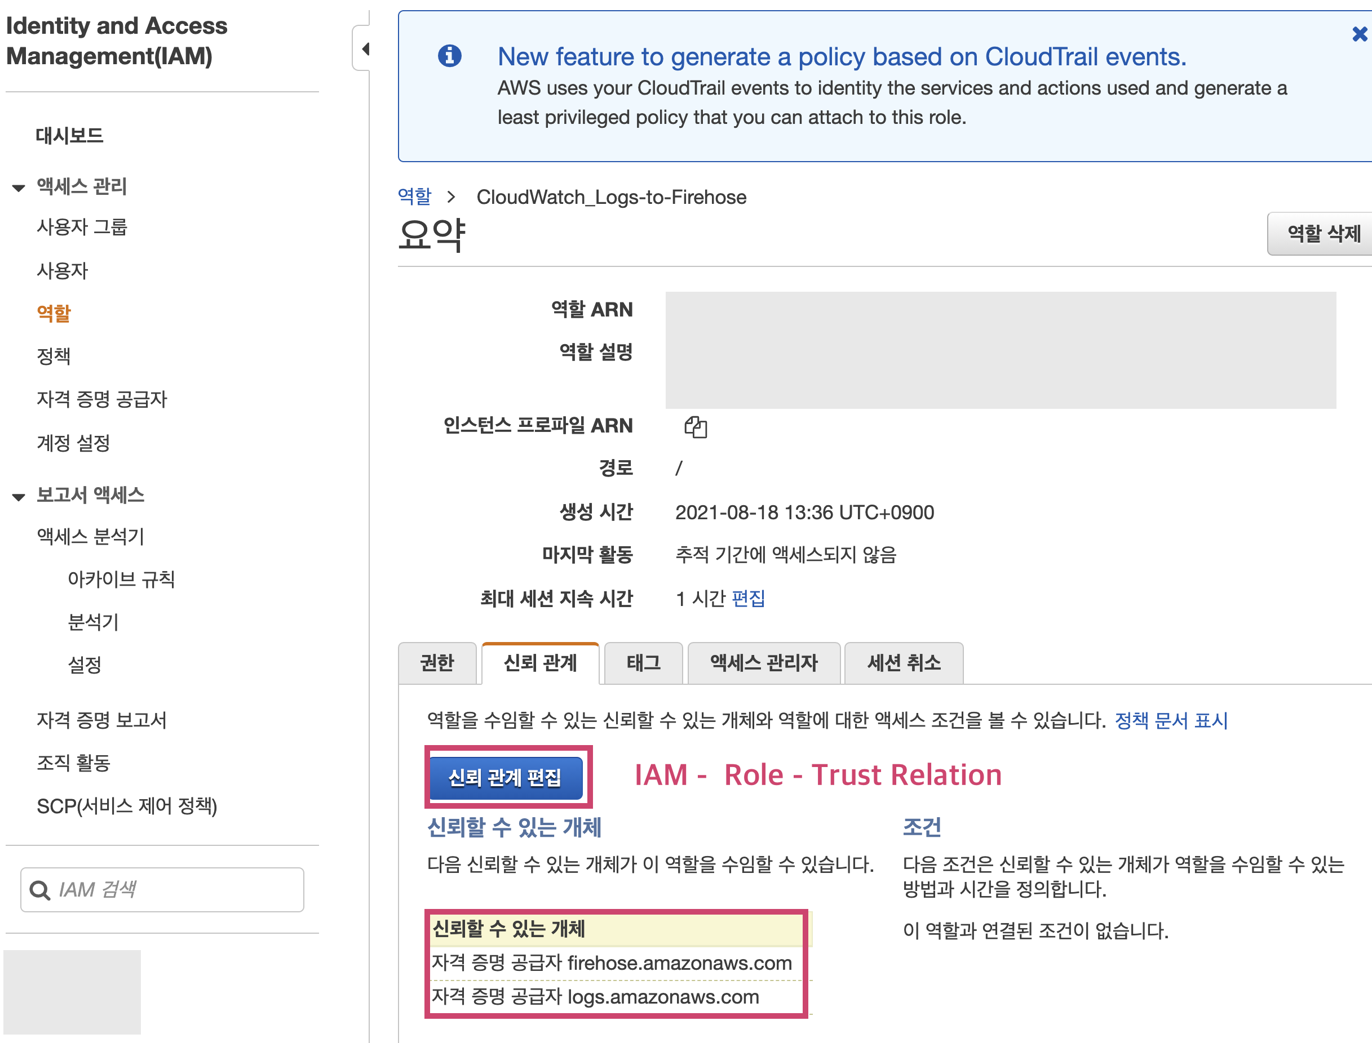Click the 역할 삭제 button
This screenshot has width=1372, height=1043.
1323,233
